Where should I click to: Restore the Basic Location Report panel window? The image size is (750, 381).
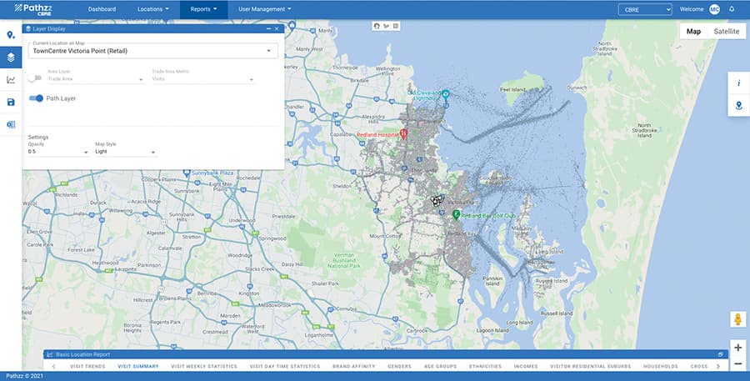[720, 354]
